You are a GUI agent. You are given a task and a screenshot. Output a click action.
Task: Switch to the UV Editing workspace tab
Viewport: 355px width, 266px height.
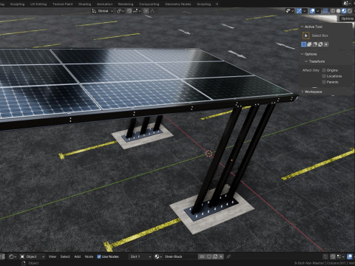click(38, 4)
